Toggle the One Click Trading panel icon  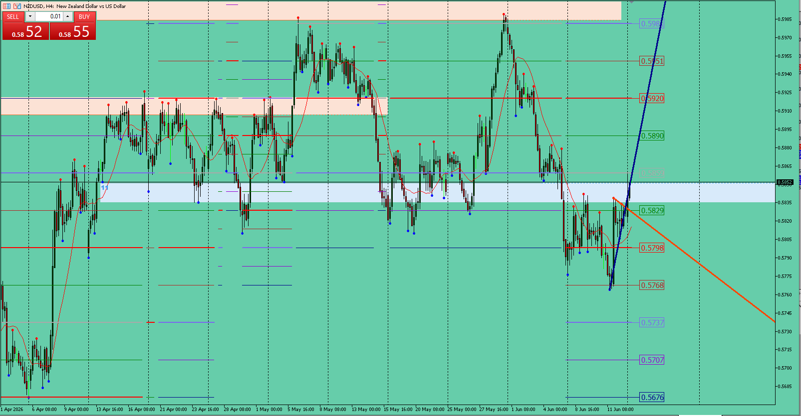[x=7, y=6]
